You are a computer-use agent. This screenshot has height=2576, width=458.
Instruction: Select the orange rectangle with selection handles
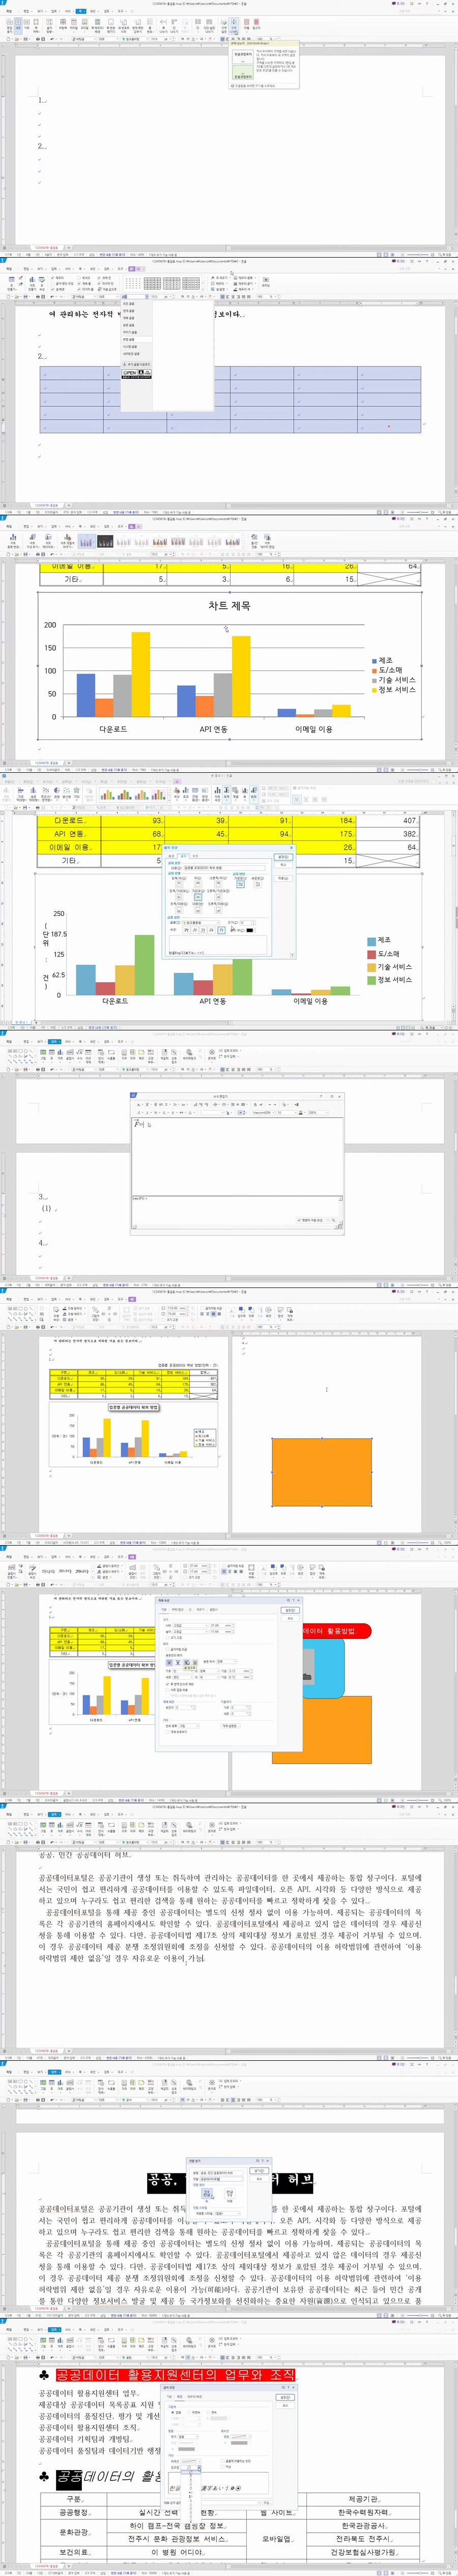pos(321,1472)
